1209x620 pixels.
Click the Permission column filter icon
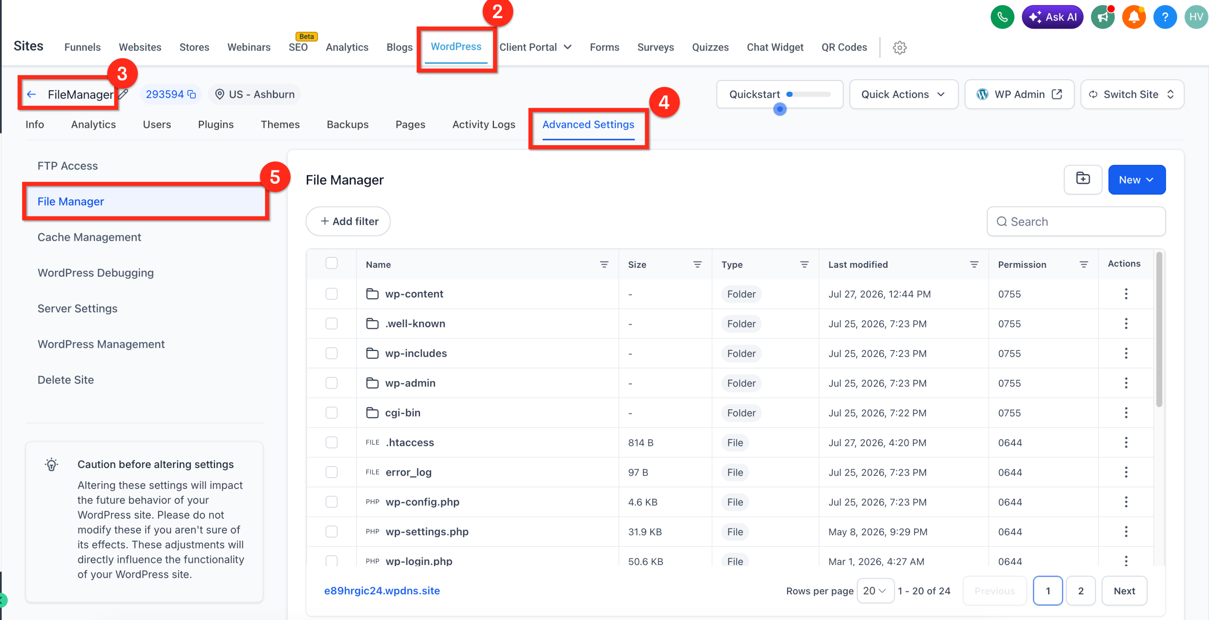click(1084, 265)
